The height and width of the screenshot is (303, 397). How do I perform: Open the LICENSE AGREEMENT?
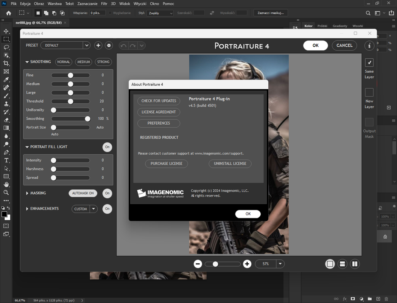point(159,112)
